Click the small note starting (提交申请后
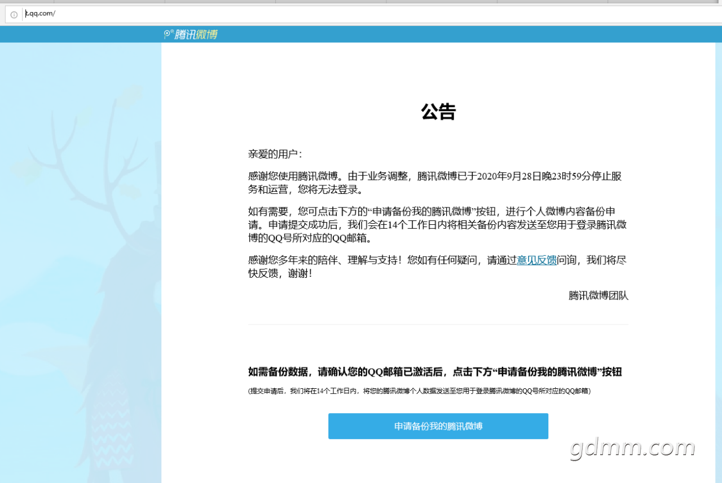This screenshot has width=722, height=483. pyautogui.click(x=420, y=391)
